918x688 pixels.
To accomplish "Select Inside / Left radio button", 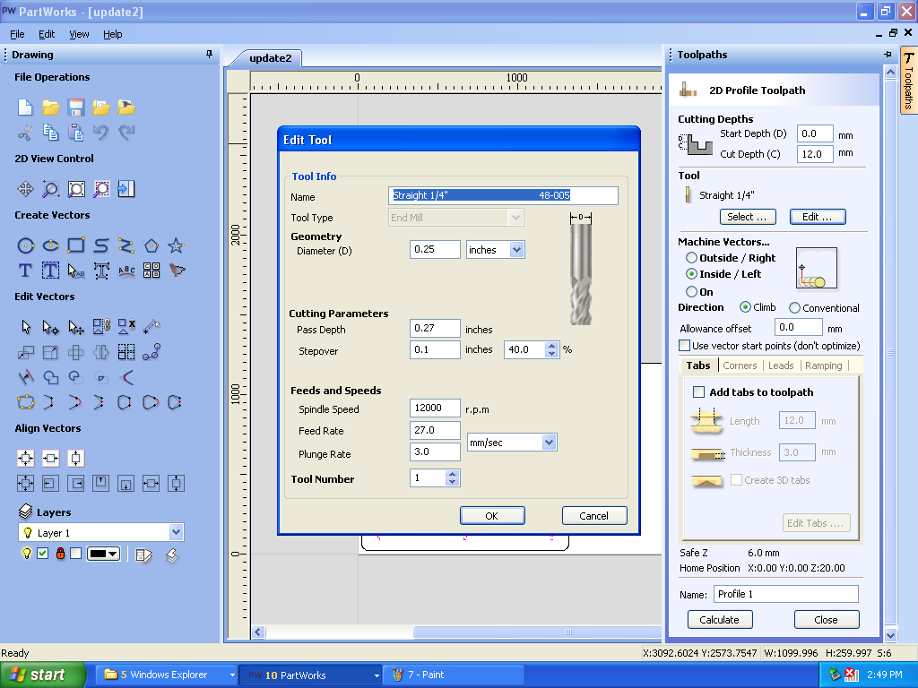I will pos(691,274).
